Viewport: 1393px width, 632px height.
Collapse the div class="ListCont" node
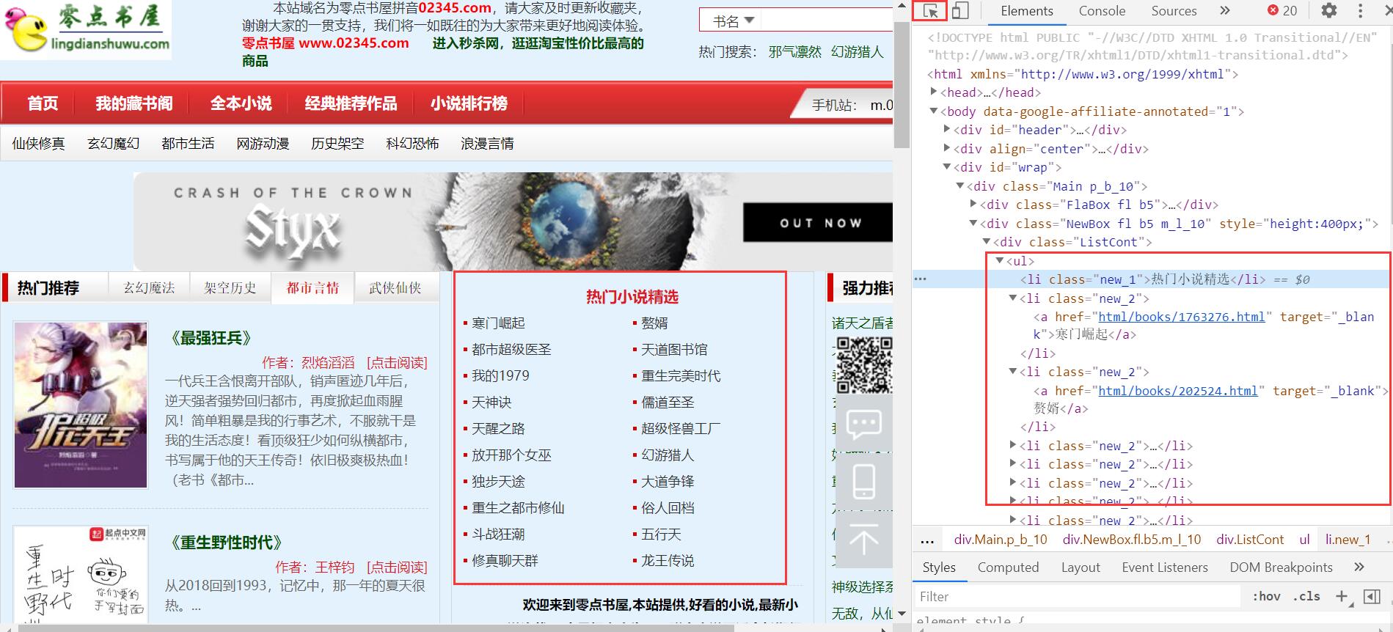[x=987, y=241]
